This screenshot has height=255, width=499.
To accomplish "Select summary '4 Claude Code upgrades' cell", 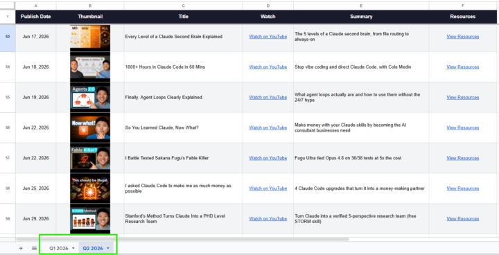I will point(361,188).
